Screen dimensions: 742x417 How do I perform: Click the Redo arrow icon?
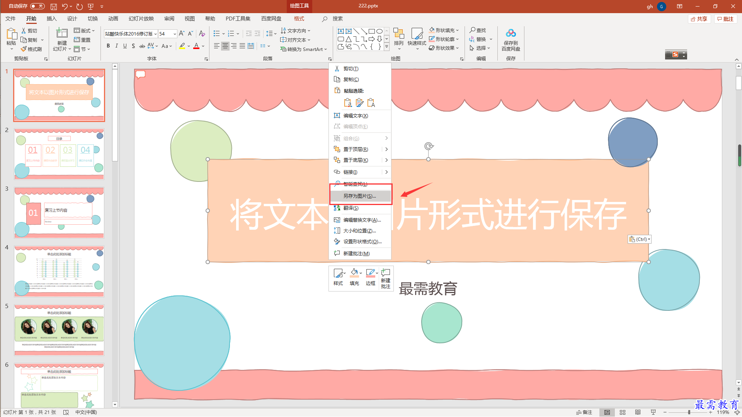tap(79, 7)
